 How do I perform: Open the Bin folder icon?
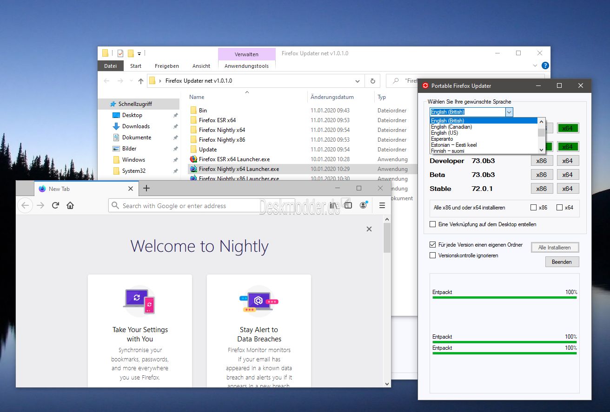[194, 111]
